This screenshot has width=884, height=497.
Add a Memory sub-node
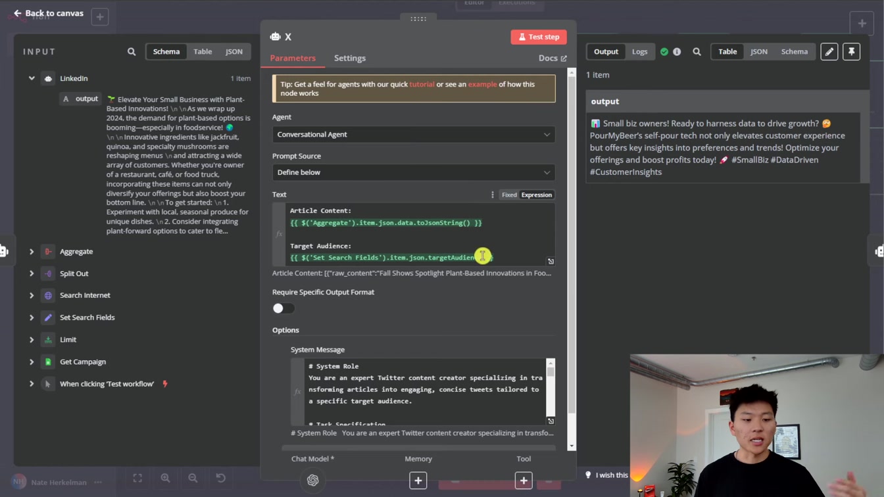click(418, 481)
